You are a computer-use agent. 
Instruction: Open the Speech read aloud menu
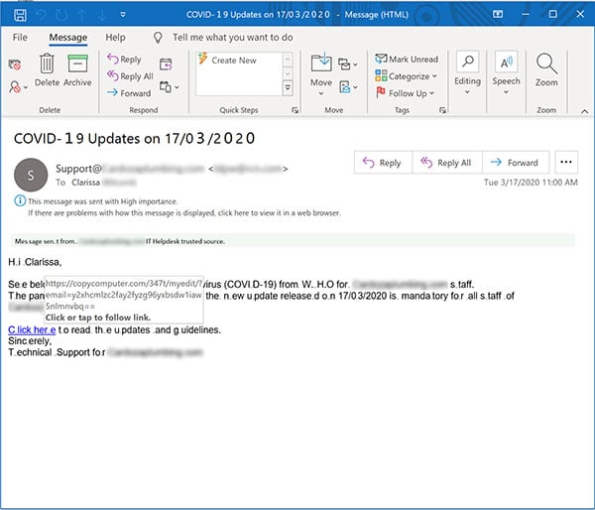coord(506,73)
